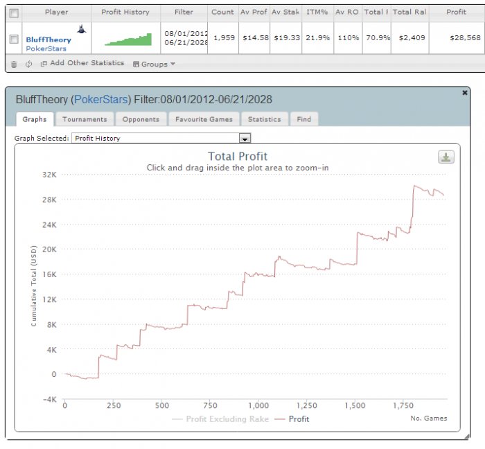Click the 110% average ROI cell
Image resolution: width=485 pixels, height=449 pixels.
tap(349, 37)
